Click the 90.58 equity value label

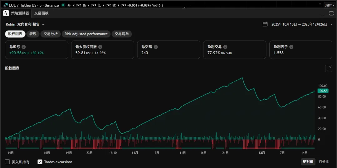[323, 91]
